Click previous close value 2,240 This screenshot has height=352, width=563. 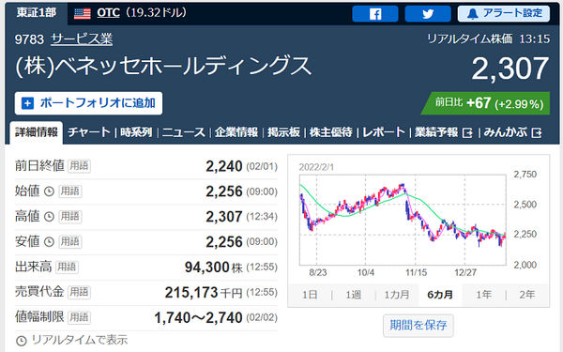(x=224, y=166)
